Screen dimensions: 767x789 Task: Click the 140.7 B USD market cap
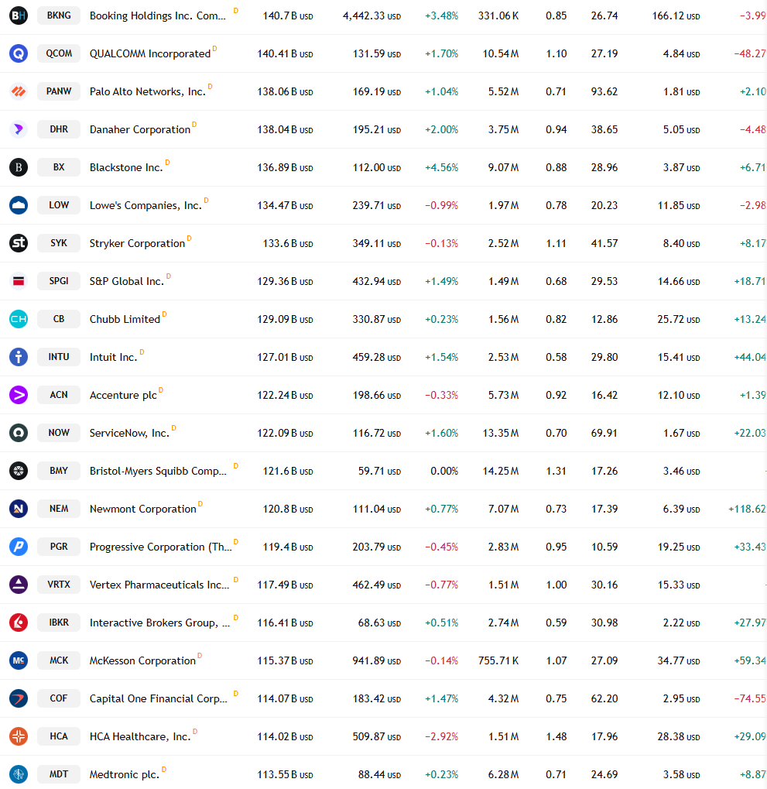pos(288,16)
